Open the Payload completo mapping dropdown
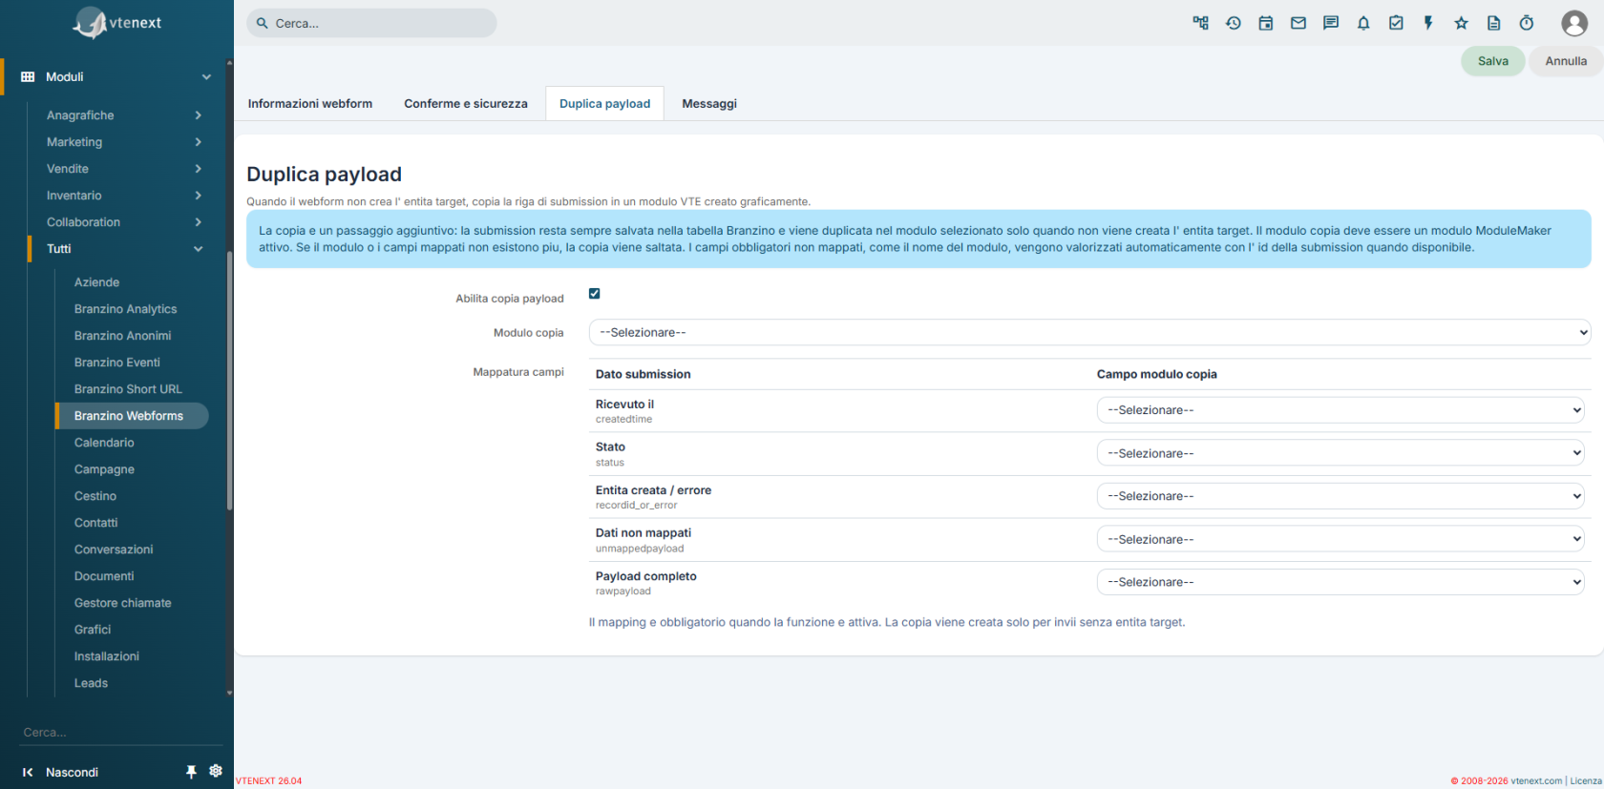 1340,582
